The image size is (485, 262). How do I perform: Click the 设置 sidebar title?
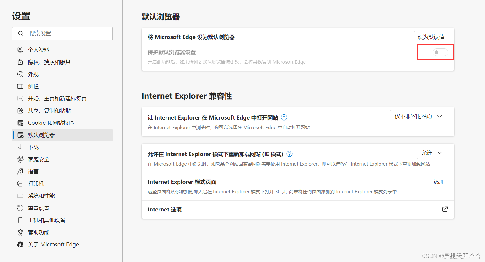tap(21, 16)
